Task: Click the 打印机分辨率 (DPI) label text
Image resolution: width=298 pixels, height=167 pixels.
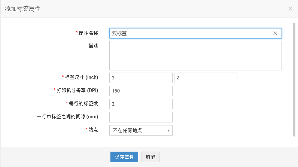Action: (77, 91)
